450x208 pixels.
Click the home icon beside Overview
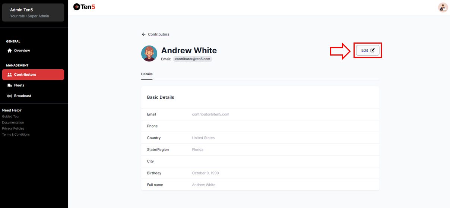(10, 51)
